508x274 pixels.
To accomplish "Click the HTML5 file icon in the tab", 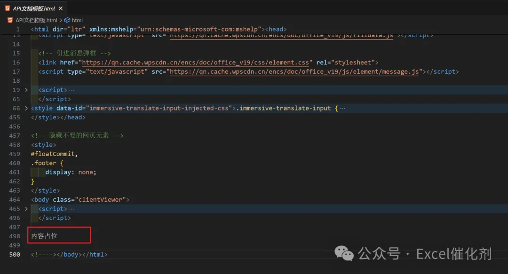I will tap(8, 8).
